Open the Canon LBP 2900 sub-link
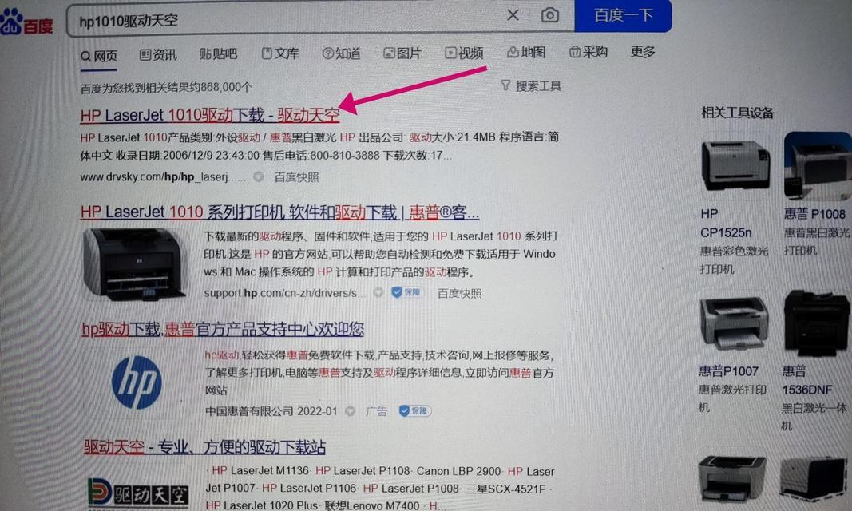The width and height of the screenshot is (852, 511). tap(458, 471)
